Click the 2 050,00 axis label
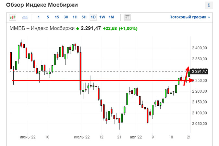The height and width of the screenshot is (146, 219). 200,124
